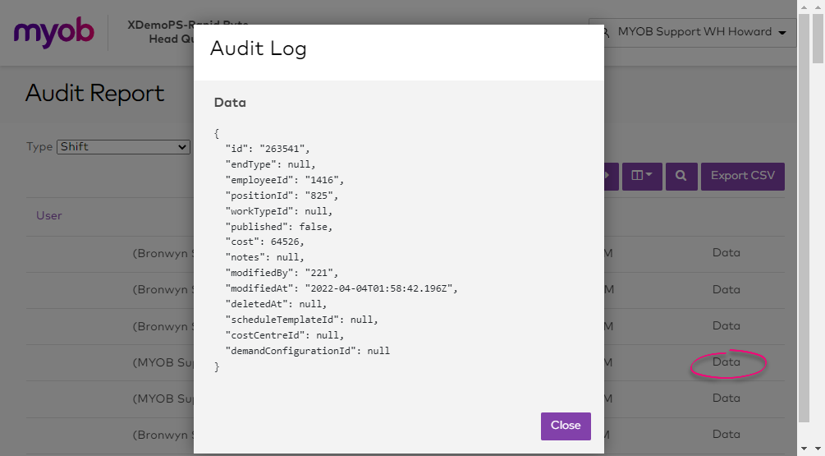Open the Data link in the bottom row

[726, 435]
